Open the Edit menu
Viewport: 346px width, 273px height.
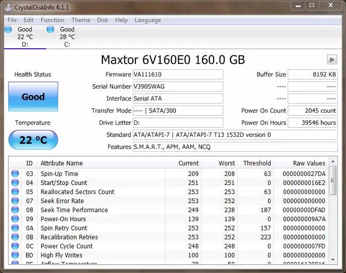(29, 20)
